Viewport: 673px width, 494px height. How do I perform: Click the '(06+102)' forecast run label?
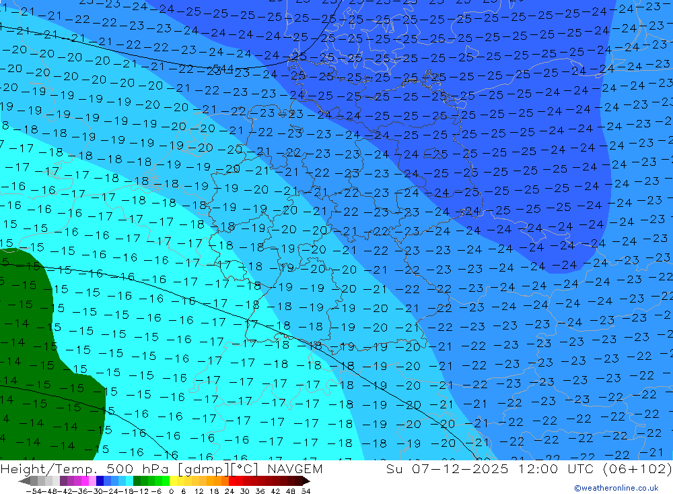[637, 468]
